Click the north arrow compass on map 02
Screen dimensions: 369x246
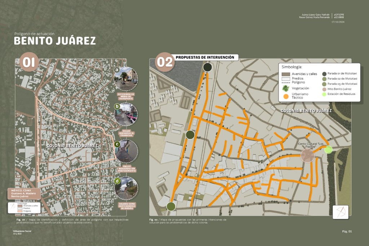click(341, 212)
